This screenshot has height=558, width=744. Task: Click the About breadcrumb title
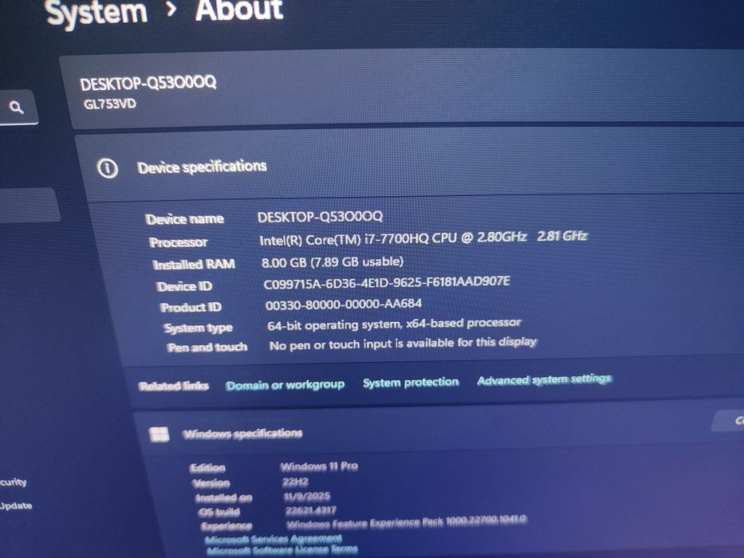(239, 10)
